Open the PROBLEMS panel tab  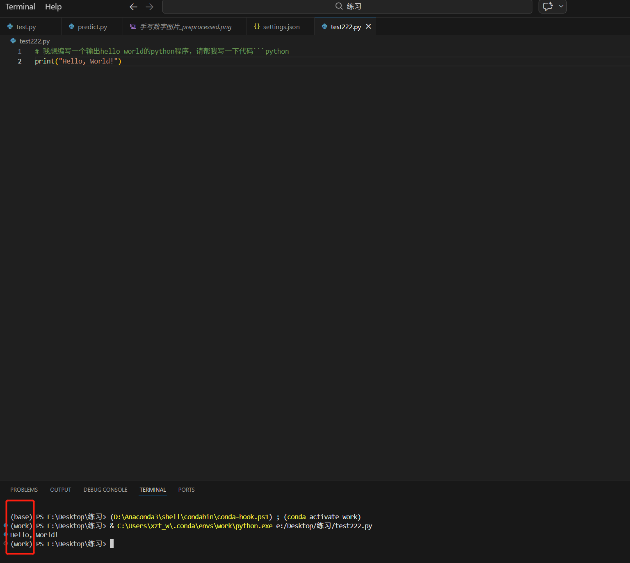point(24,490)
